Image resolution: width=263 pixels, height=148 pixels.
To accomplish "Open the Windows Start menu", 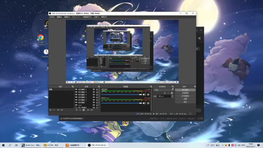I will pos(3,145).
